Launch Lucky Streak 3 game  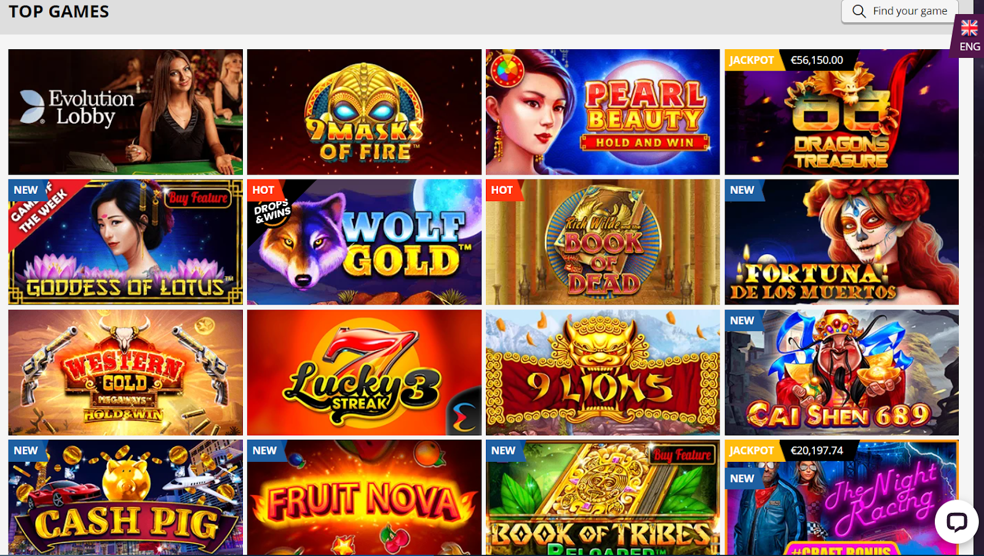[x=364, y=372]
